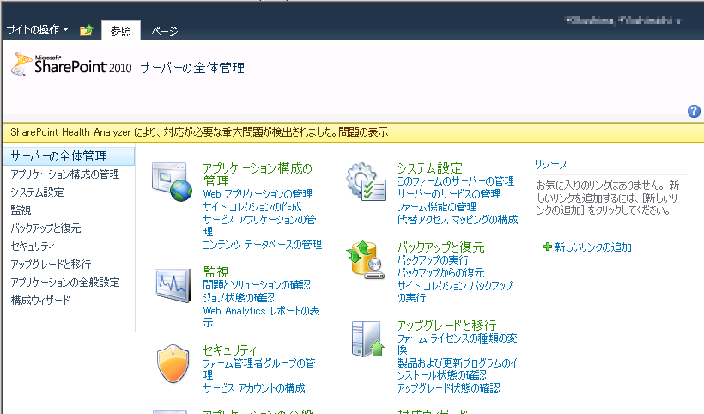Open ファーム管理者グループの管理 link
Viewport: 704px width, 414px height.
[x=259, y=368]
